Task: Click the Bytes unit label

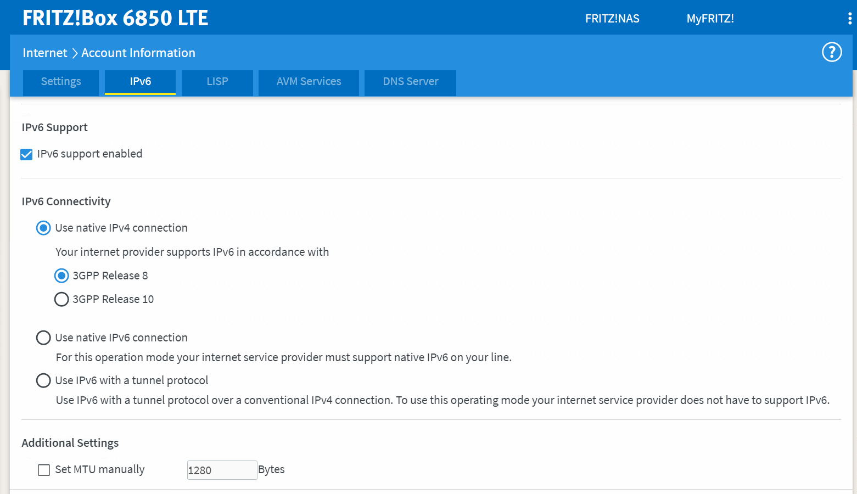Action: tap(271, 469)
